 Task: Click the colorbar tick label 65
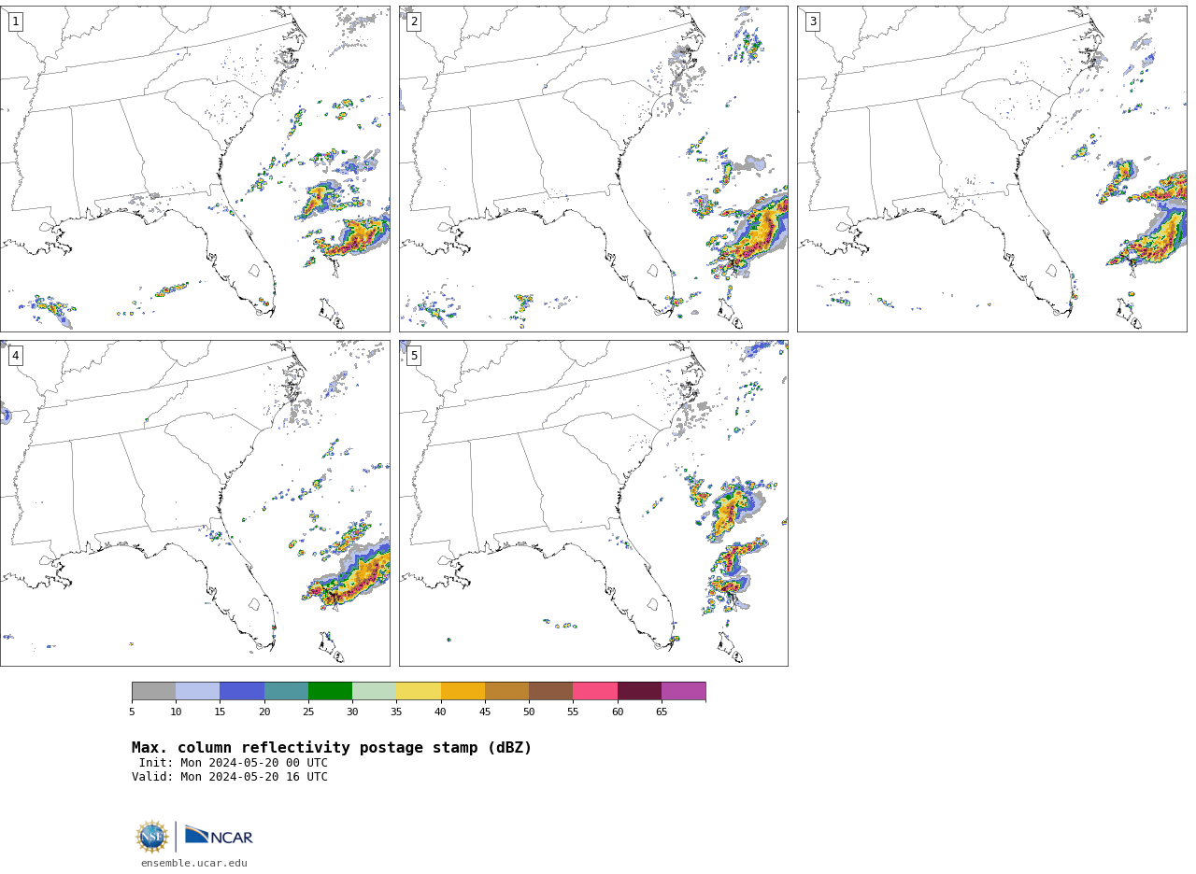pyautogui.click(x=662, y=712)
